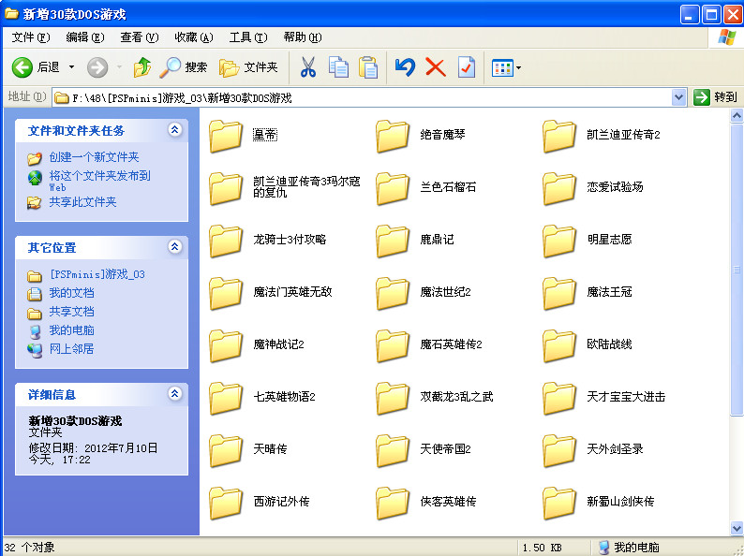The width and height of the screenshot is (744, 556).
Task: Open the Views dropdown button
Action: click(506, 67)
